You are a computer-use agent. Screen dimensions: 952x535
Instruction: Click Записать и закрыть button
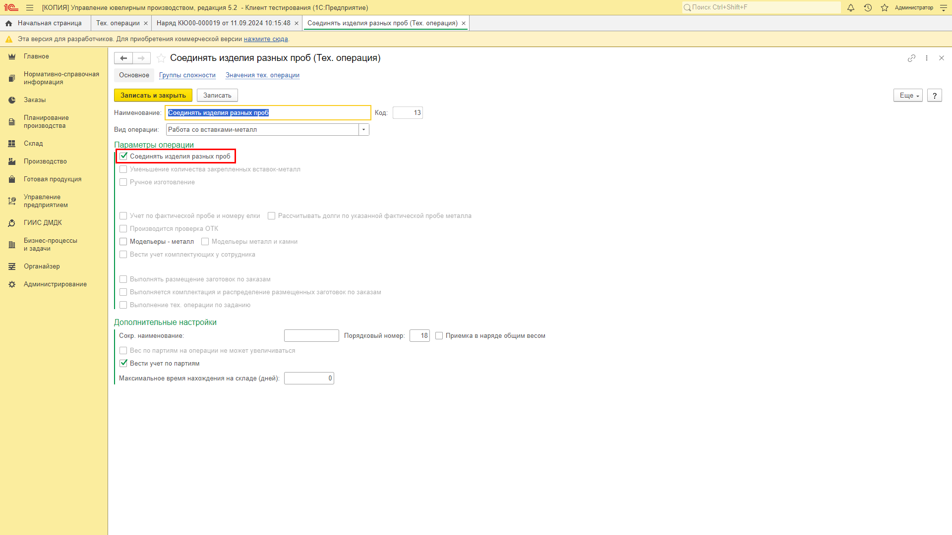coord(153,96)
